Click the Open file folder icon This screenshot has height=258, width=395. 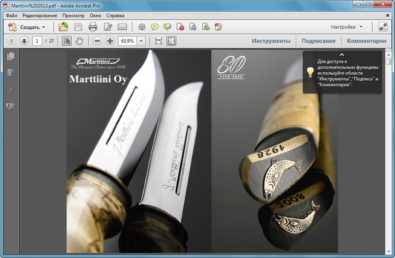(63, 27)
